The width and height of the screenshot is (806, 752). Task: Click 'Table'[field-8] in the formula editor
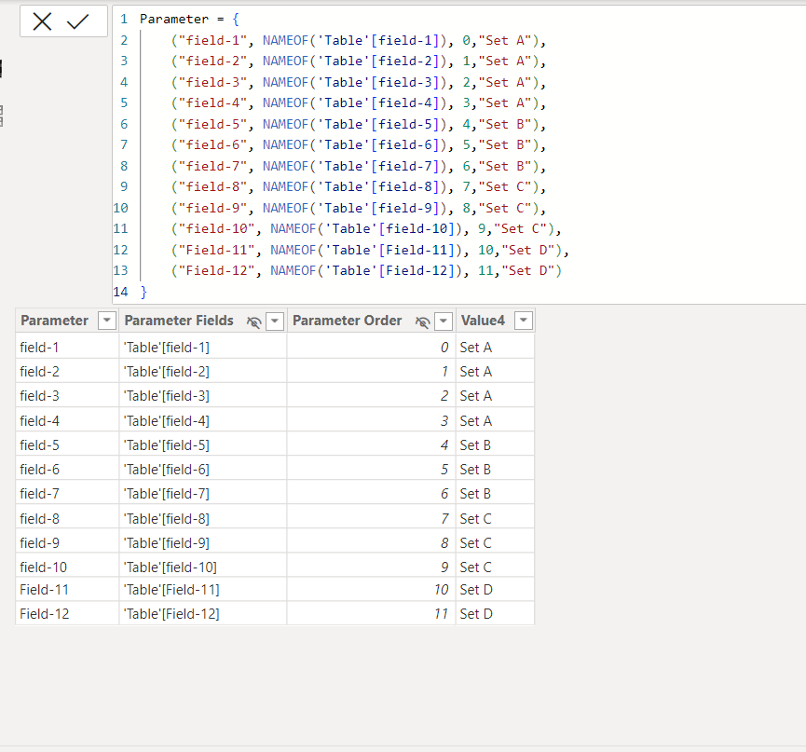(381, 187)
